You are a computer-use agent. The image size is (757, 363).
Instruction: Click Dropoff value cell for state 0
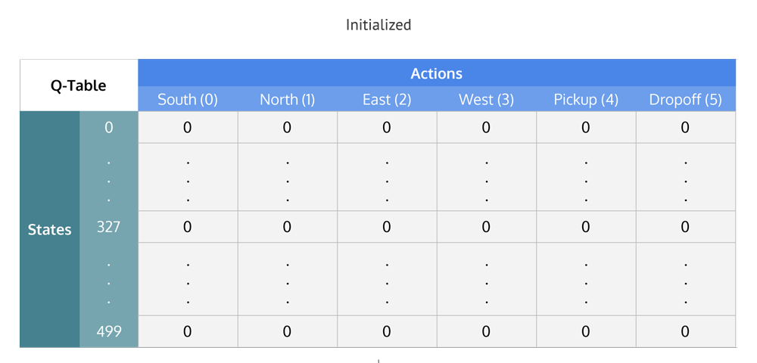(x=686, y=127)
